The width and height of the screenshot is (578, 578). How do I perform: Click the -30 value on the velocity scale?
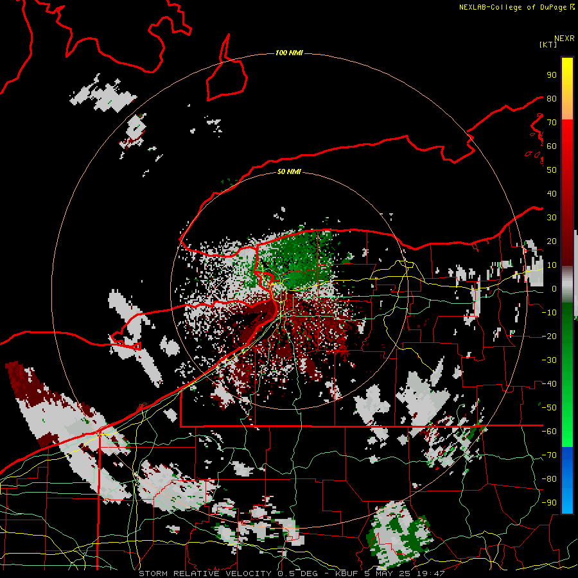(x=549, y=360)
